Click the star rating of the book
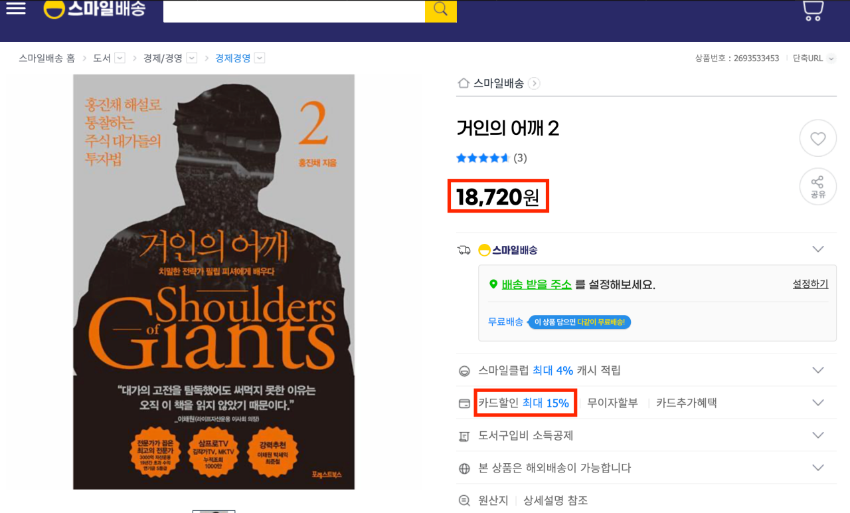The height and width of the screenshot is (513, 850). coord(483,158)
